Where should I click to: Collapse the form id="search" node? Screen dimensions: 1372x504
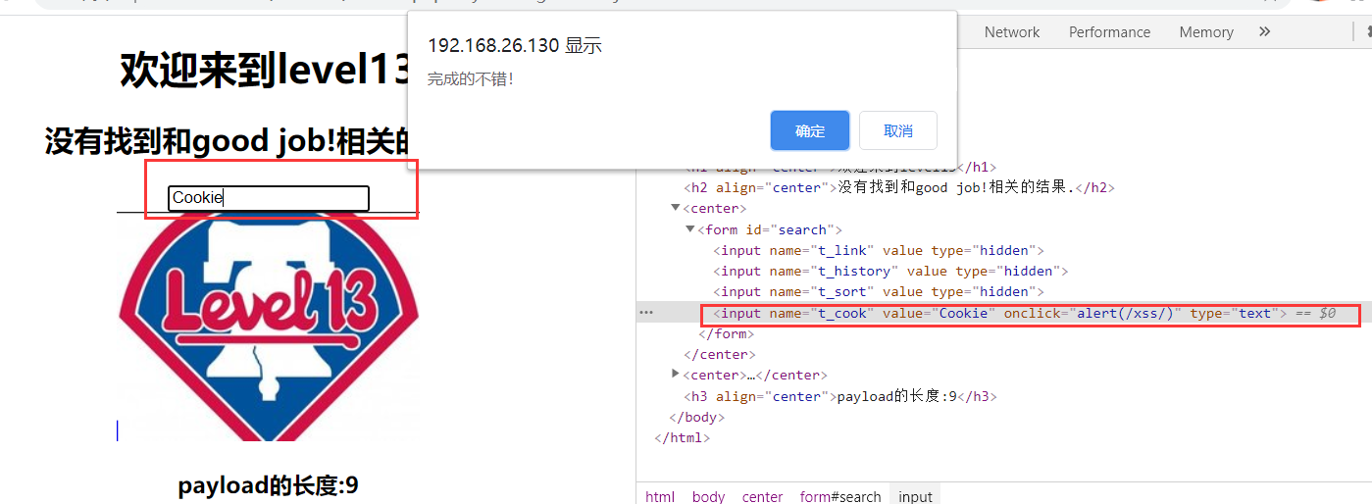[689, 229]
